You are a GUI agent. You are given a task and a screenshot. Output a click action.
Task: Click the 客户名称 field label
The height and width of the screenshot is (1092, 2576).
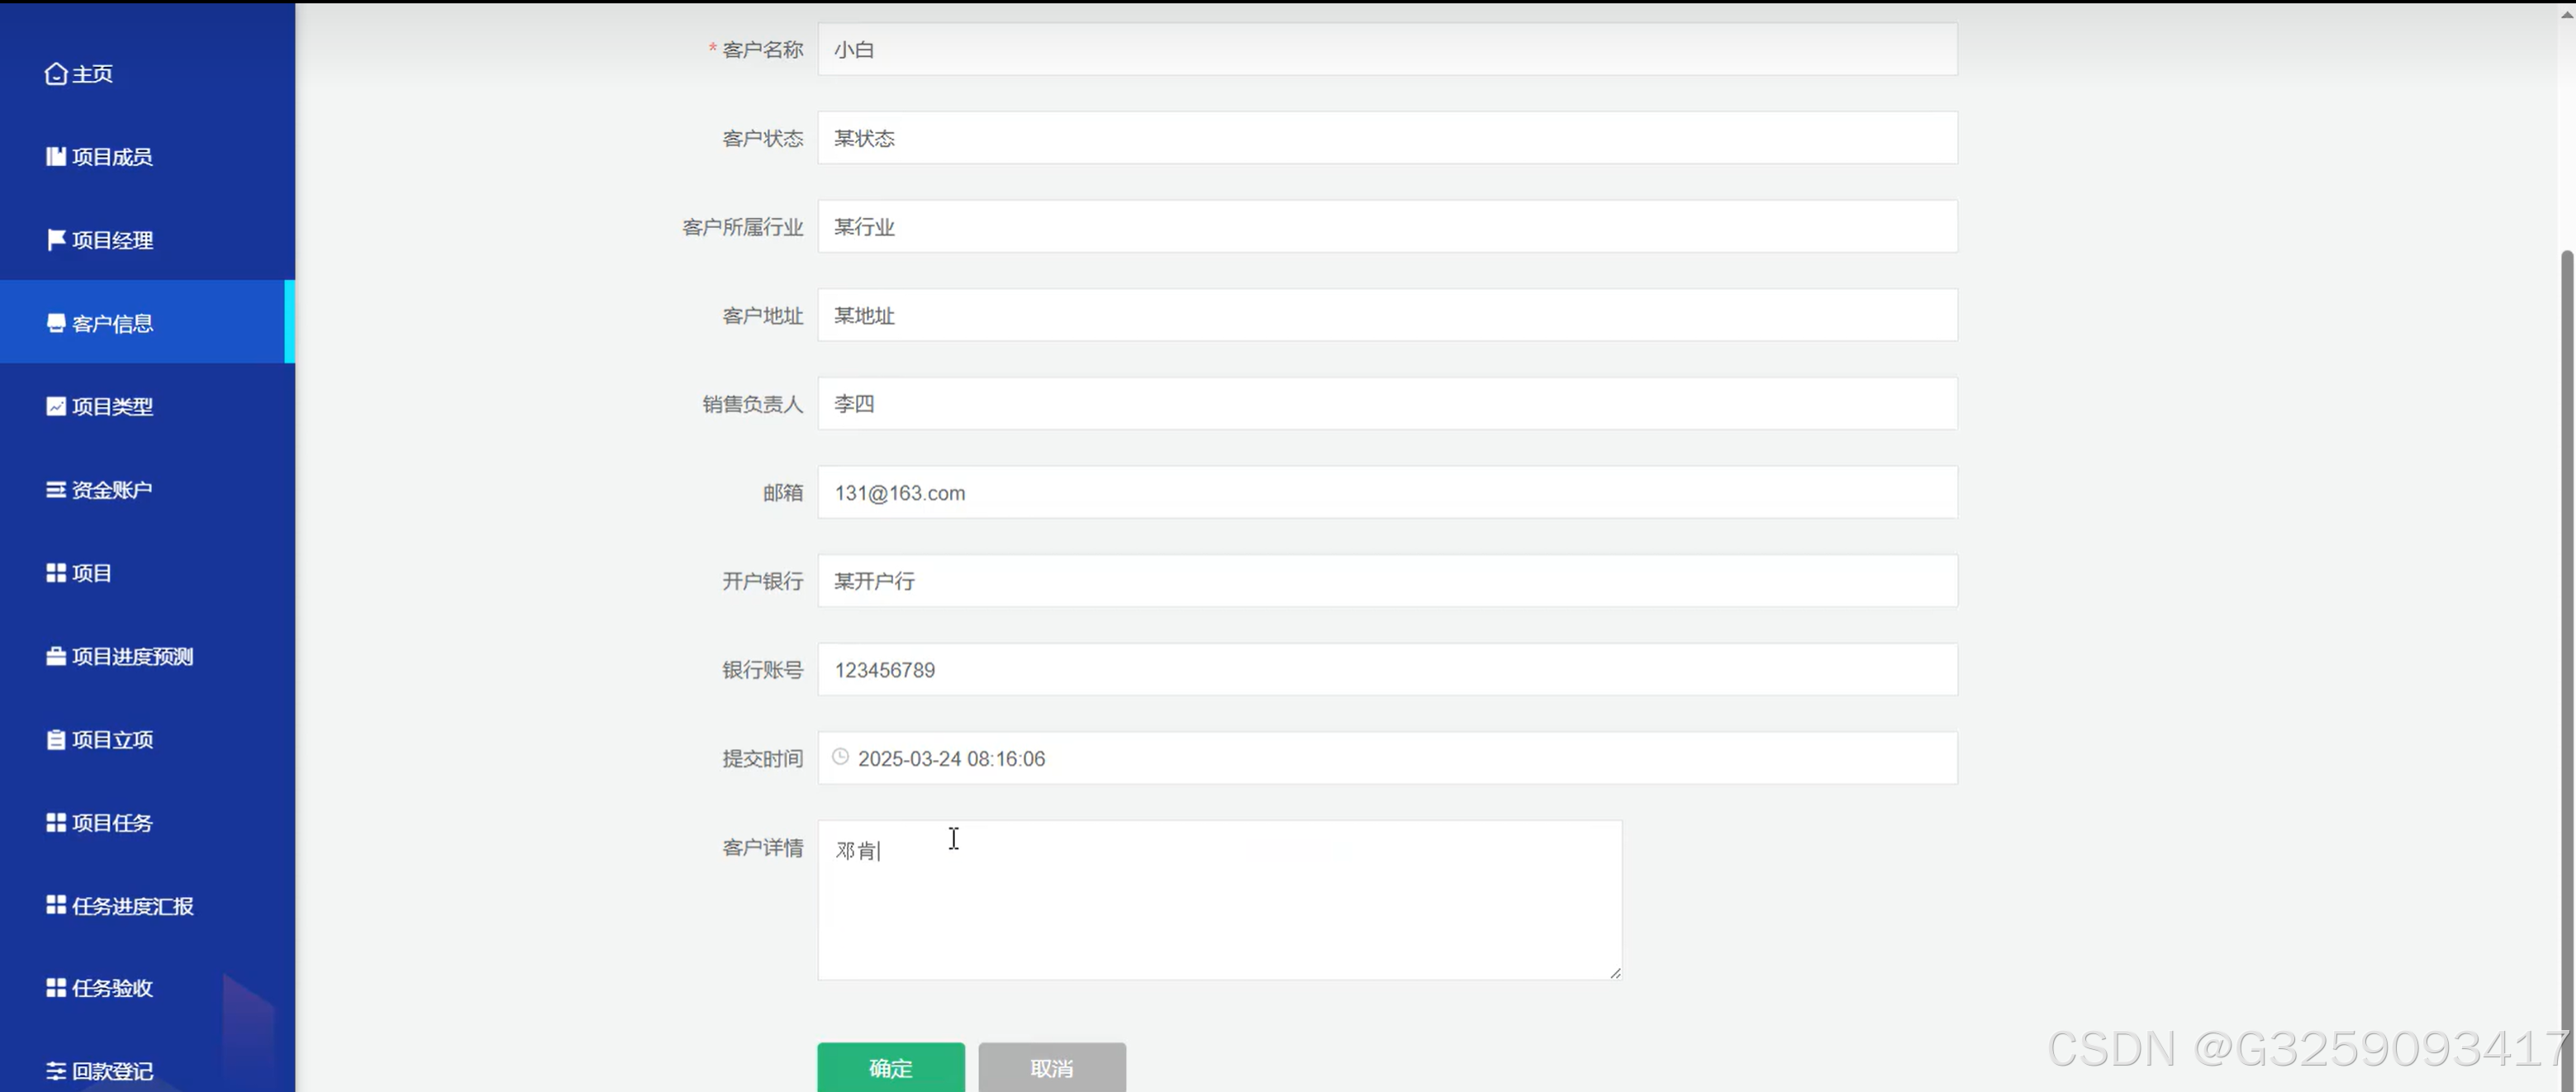pyautogui.click(x=763, y=49)
